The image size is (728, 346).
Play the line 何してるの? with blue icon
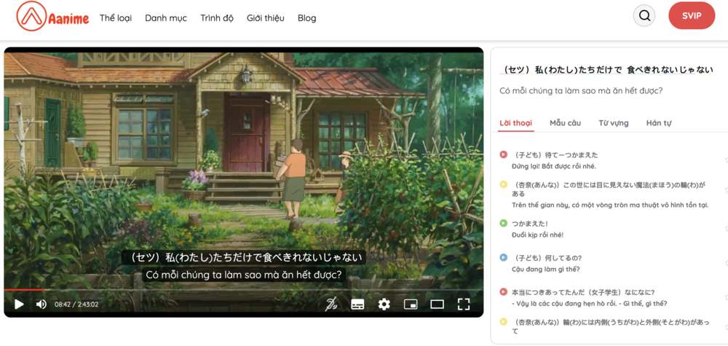[x=503, y=258]
